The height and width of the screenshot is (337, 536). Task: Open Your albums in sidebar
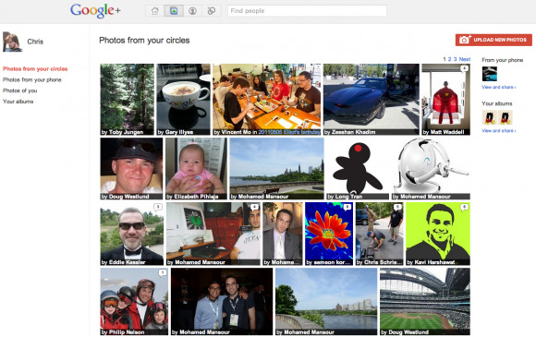pos(18,102)
